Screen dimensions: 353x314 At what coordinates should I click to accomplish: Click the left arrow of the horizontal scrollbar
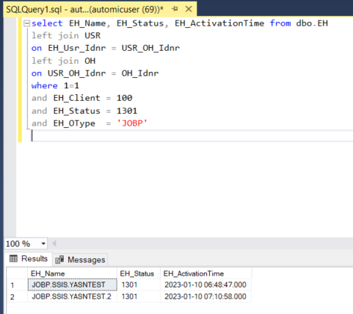point(54,243)
